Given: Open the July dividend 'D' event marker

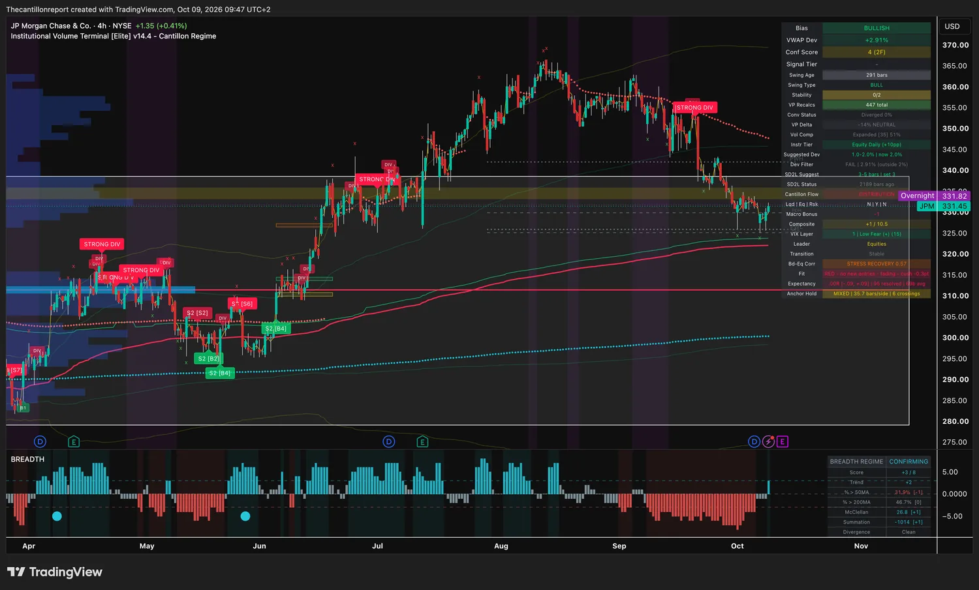Looking at the screenshot, I should coord(389,441).
